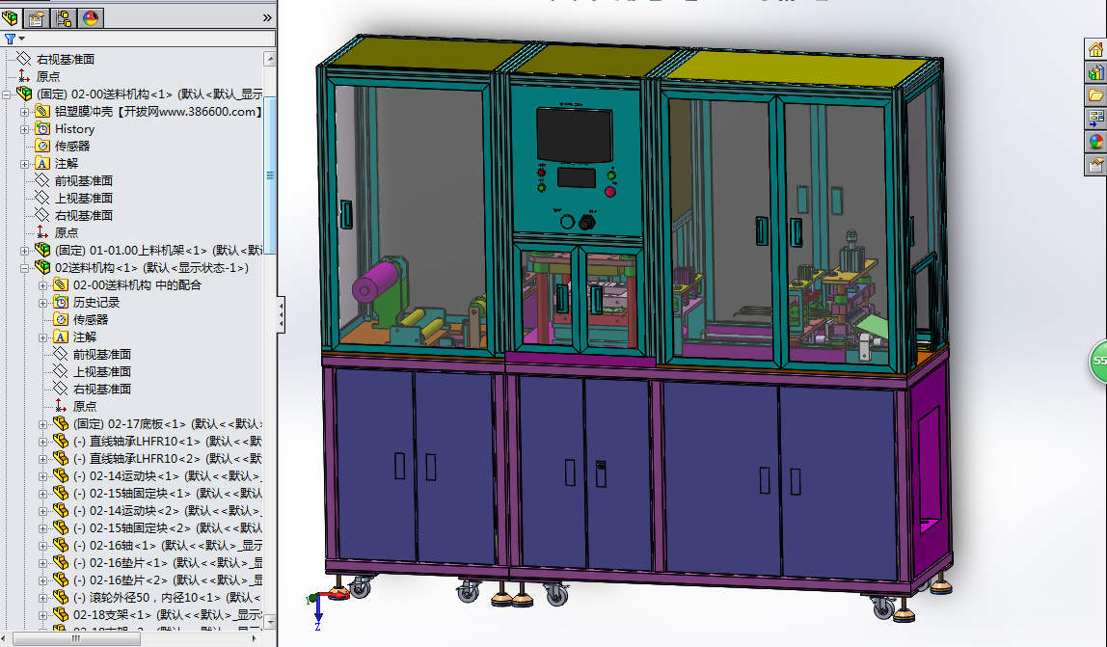Viewport: 1107px width, 647px height.
Task: Click the 上视基准面 plane icon above 01-01.00上料机架
Action: 42,198
